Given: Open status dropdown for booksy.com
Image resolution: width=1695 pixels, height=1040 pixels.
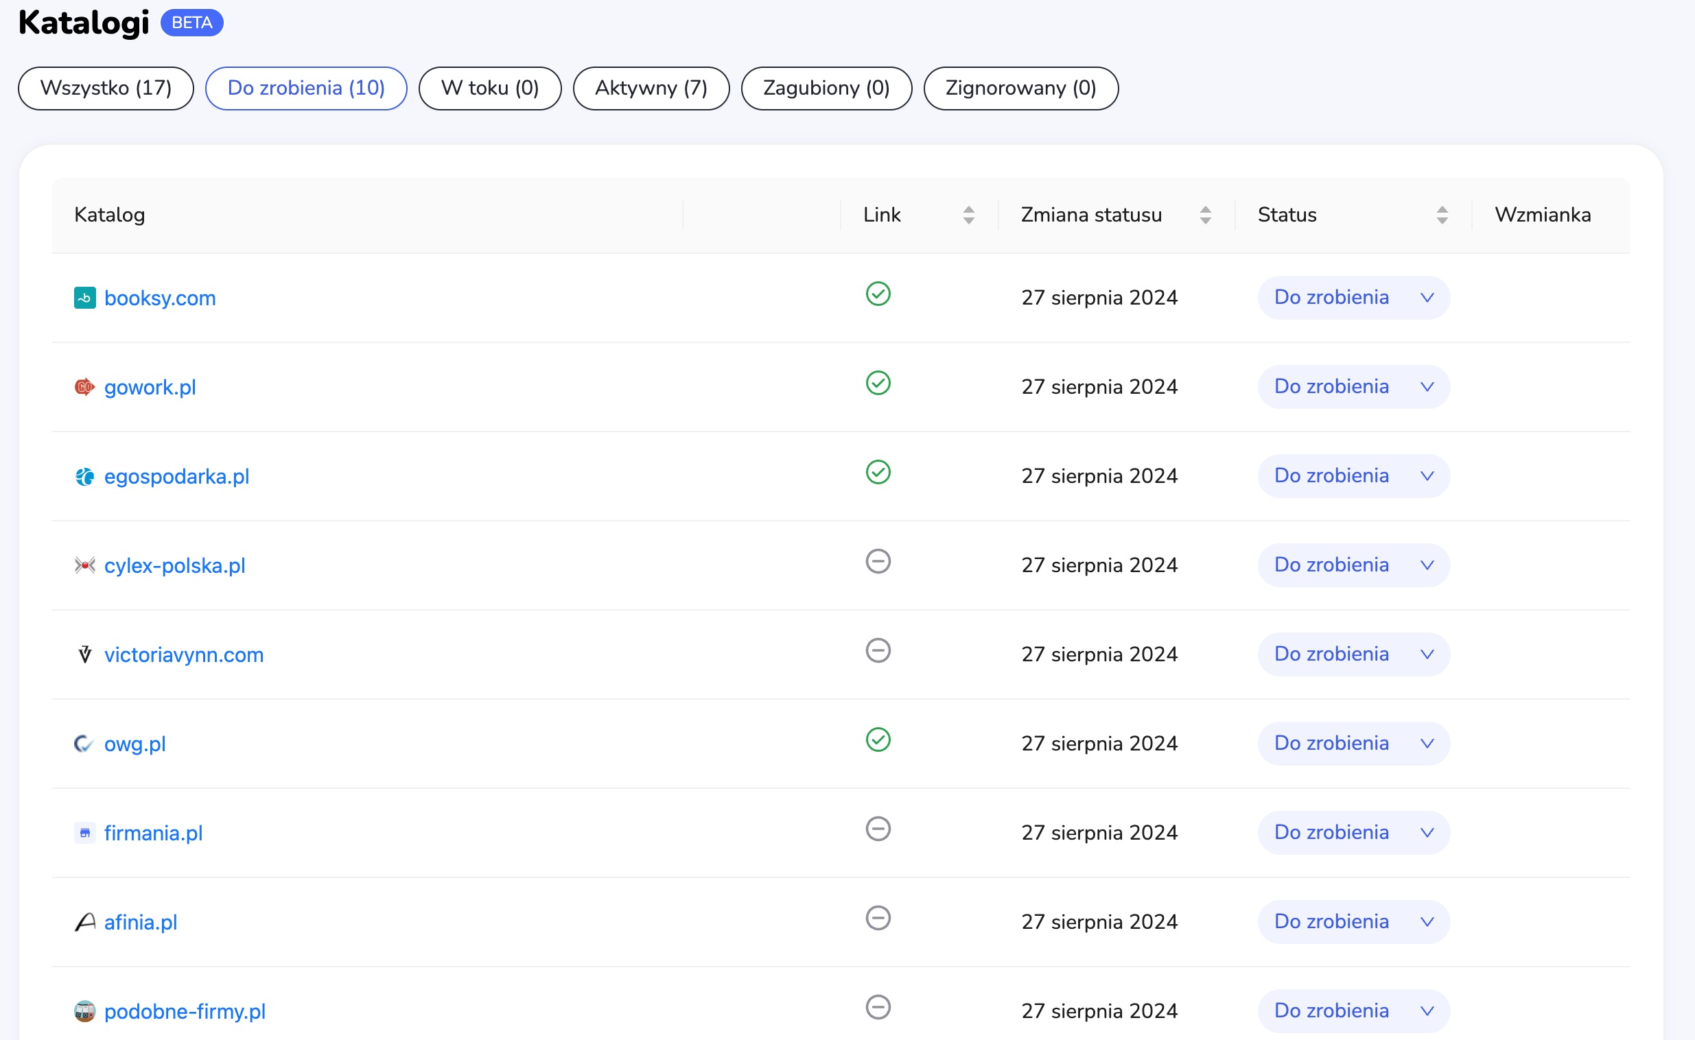Looking at the screenshot, I should [x=1353, y=298].
